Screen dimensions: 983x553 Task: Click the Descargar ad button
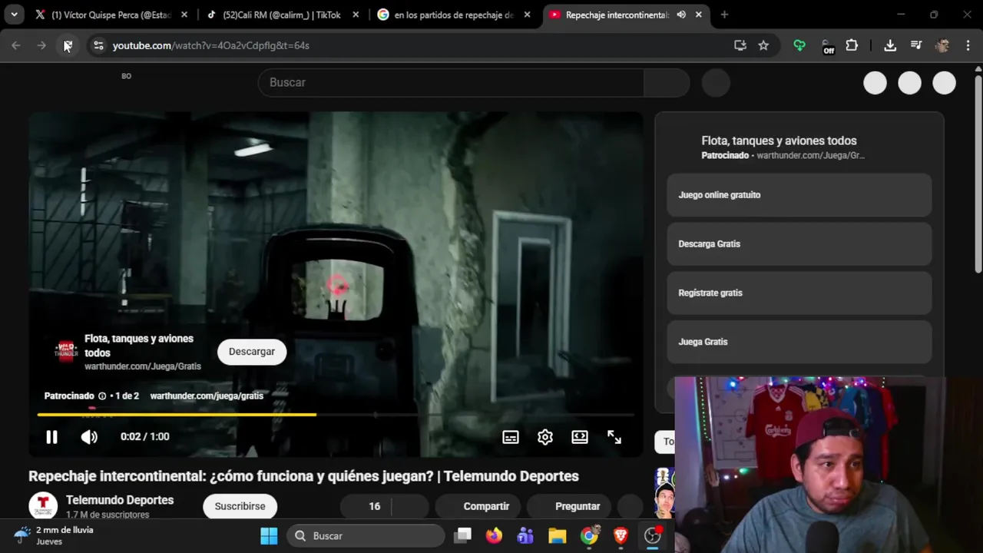252,352
